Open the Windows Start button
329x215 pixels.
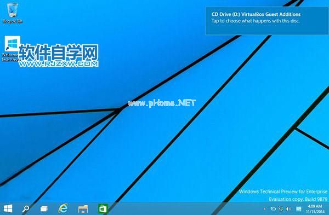pos(8,208)
